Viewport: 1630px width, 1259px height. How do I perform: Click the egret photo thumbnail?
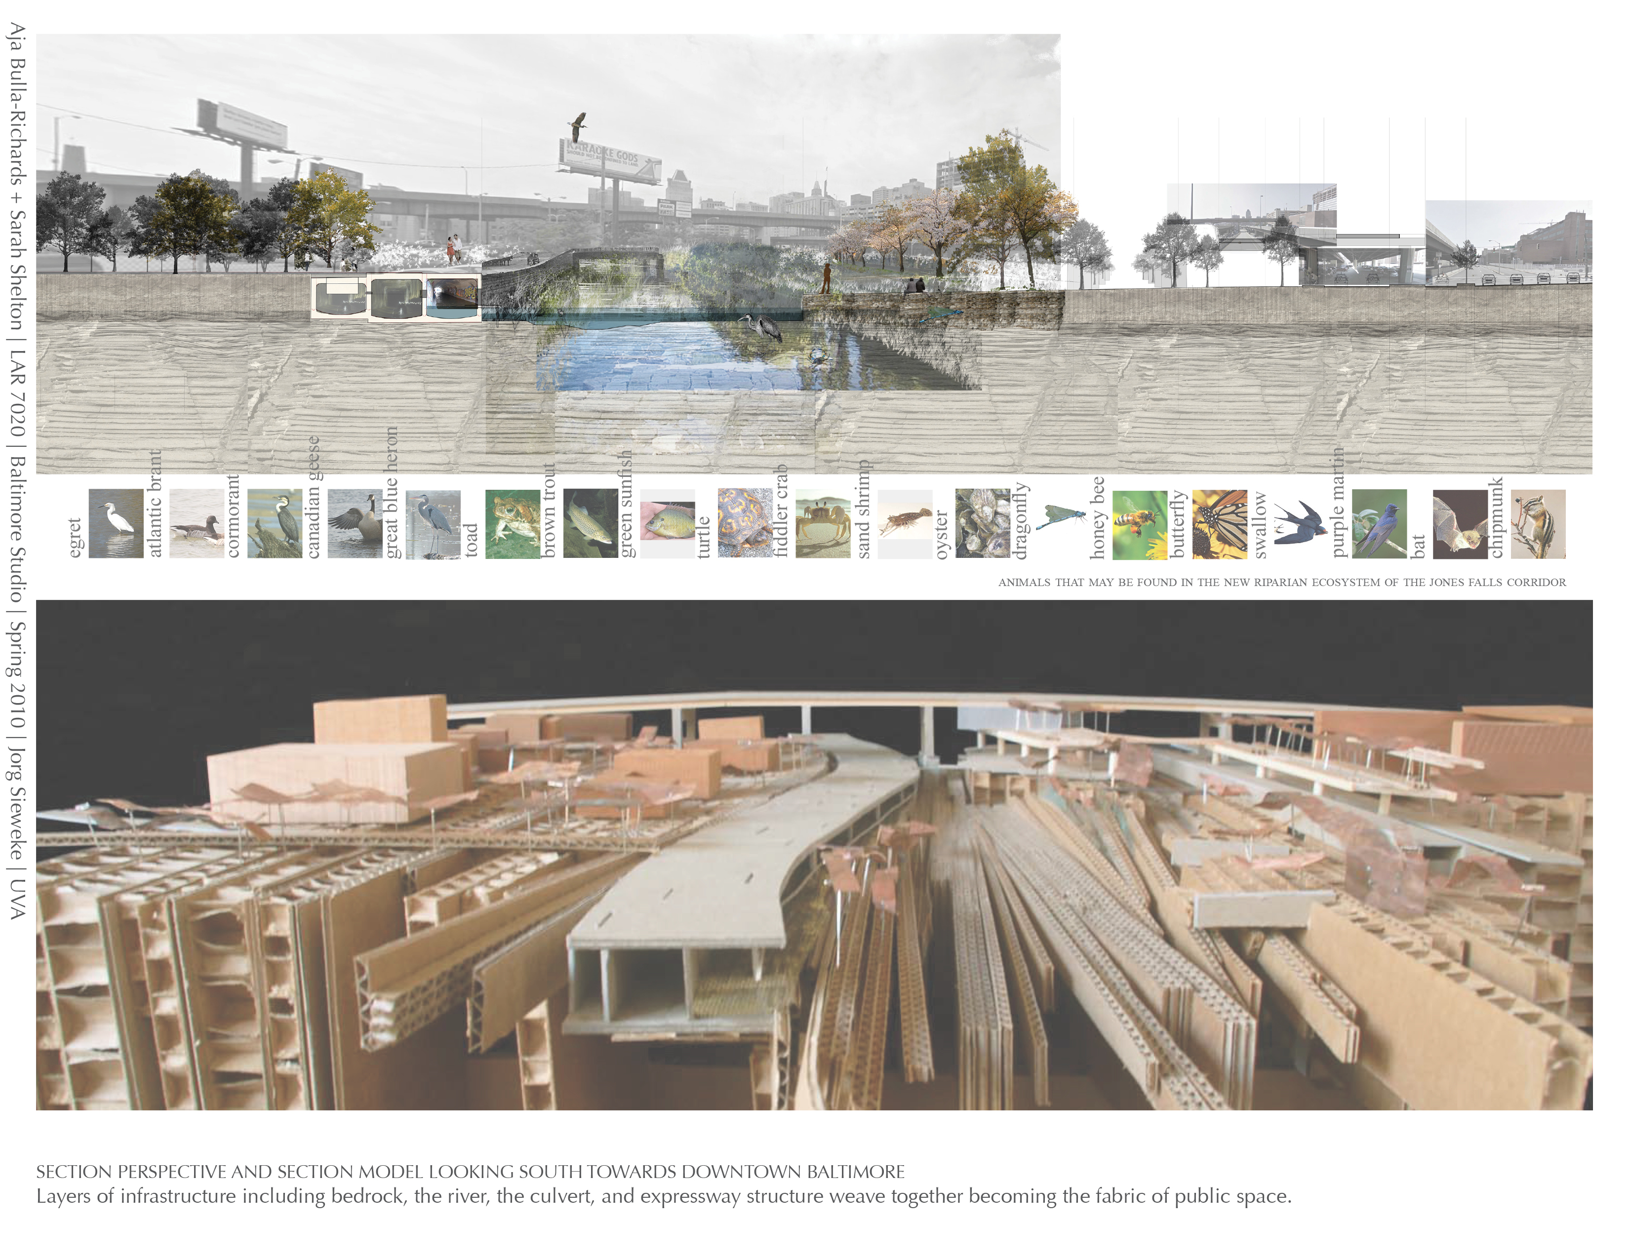click(116, 524)
